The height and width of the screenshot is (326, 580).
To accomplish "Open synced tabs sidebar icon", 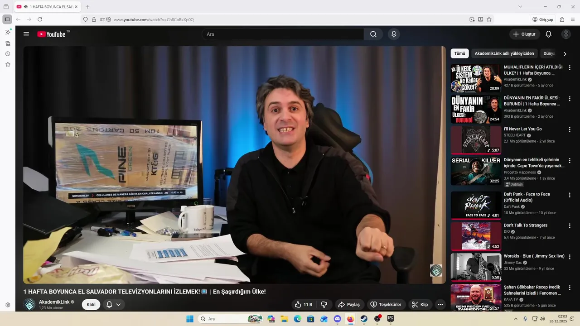I will coord(8,43).
